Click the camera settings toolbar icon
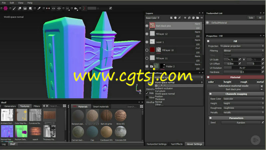Image resolution: width=266 pixels, height=150 pixels. click(76, 8)
